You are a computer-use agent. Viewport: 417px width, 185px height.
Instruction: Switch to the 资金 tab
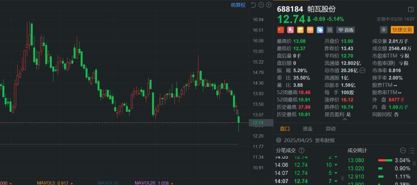click(x=307, y=129)
